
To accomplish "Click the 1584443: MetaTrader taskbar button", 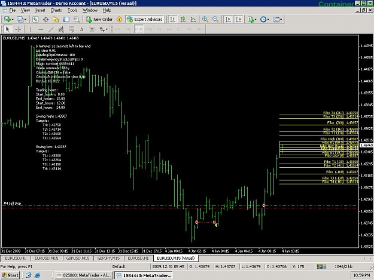I will click(144, 275).
